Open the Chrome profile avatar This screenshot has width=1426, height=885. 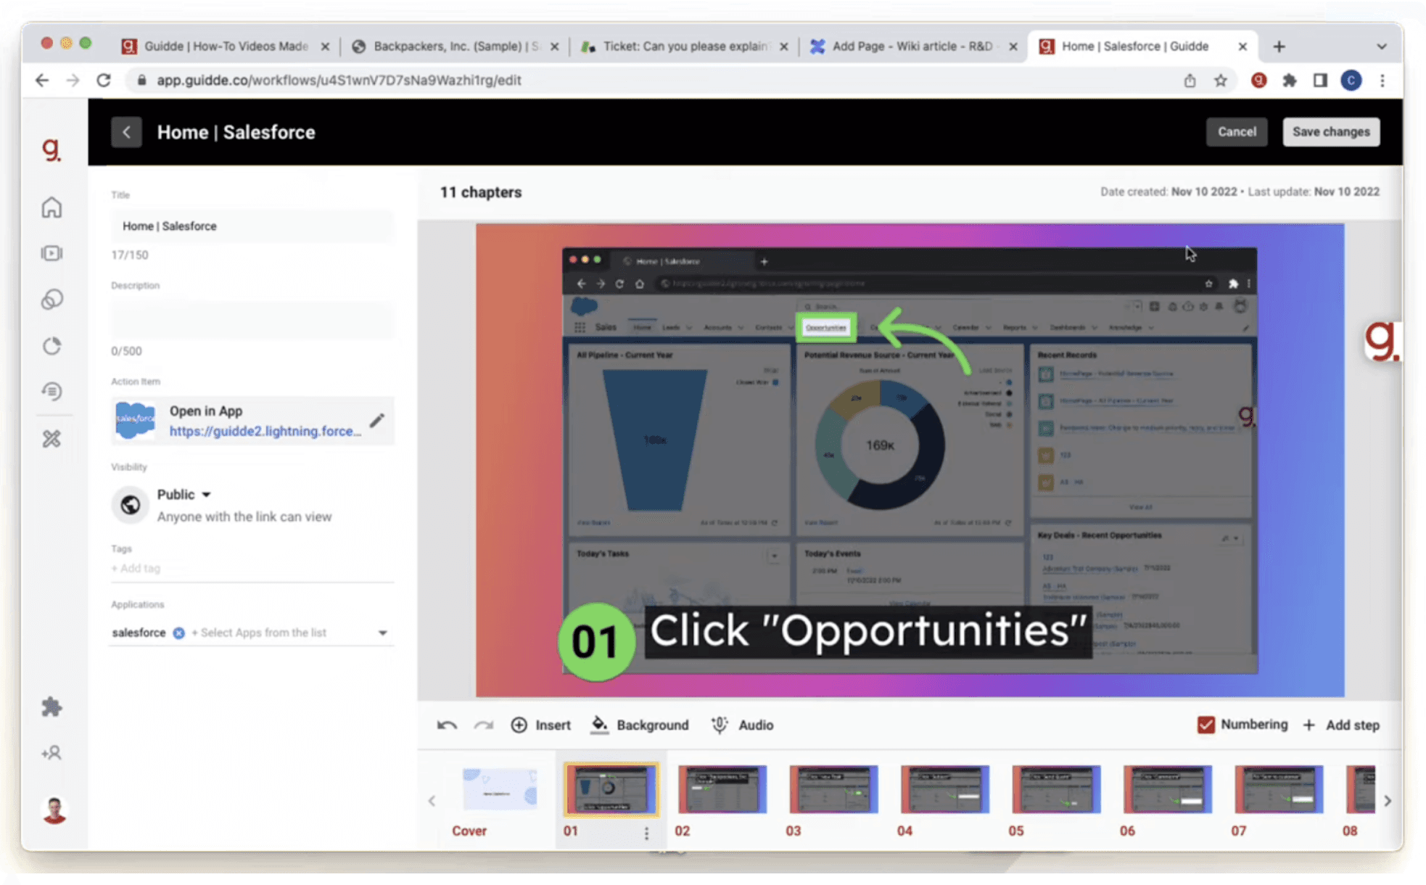(x=1351, y=81)
